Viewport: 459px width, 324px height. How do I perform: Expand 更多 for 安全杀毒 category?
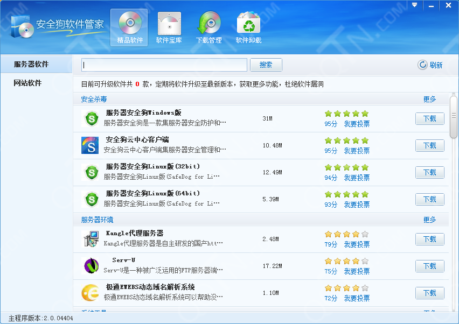[x=429, y=99]
